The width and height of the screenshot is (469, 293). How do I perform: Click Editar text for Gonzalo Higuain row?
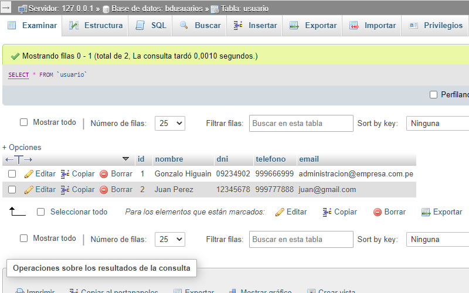point(46,173)
